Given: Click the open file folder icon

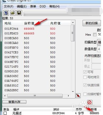Looking at the screenshot, I should coord(13,13).
